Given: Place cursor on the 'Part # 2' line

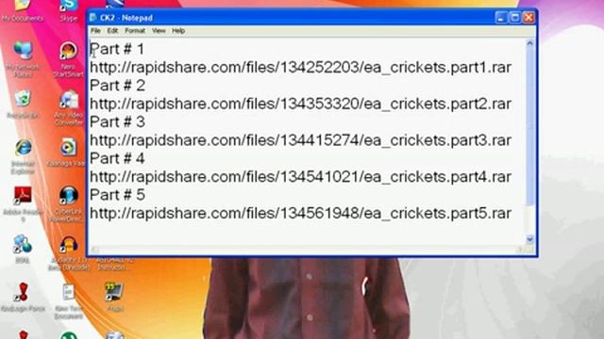Looking at the screenshot, I should click(117, 86).
